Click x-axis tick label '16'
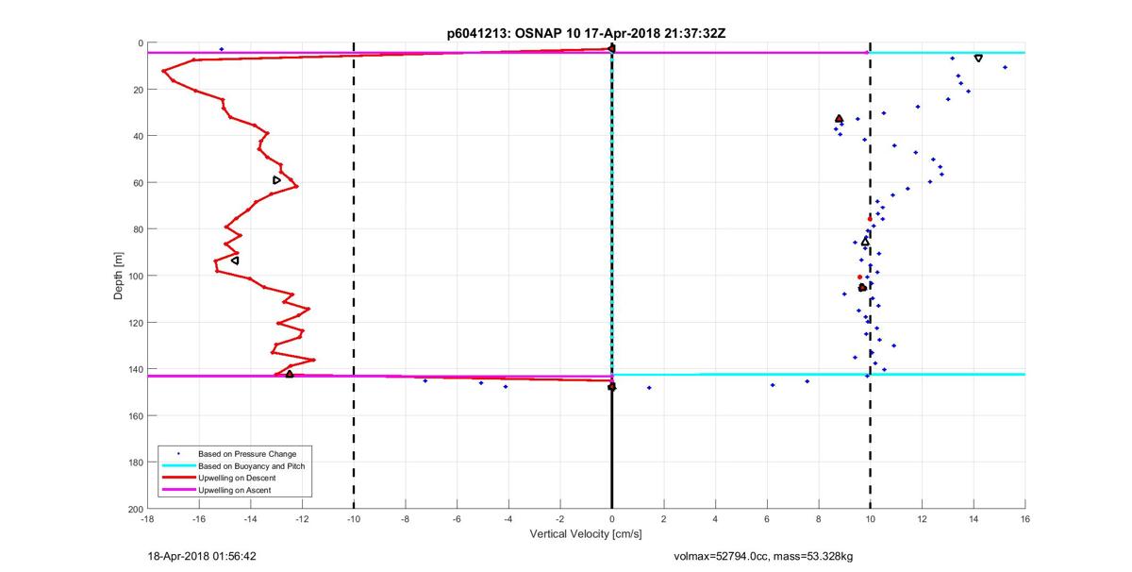1132x572 pixels. click(1024, 519)
